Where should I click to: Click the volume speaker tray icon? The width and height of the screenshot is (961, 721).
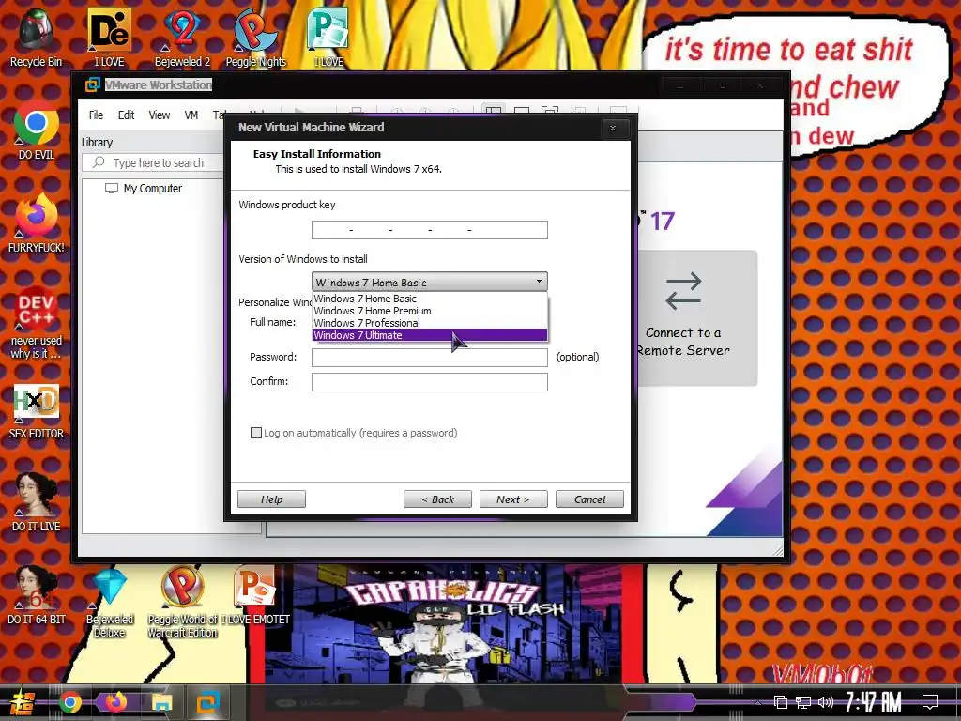[826, 702]
